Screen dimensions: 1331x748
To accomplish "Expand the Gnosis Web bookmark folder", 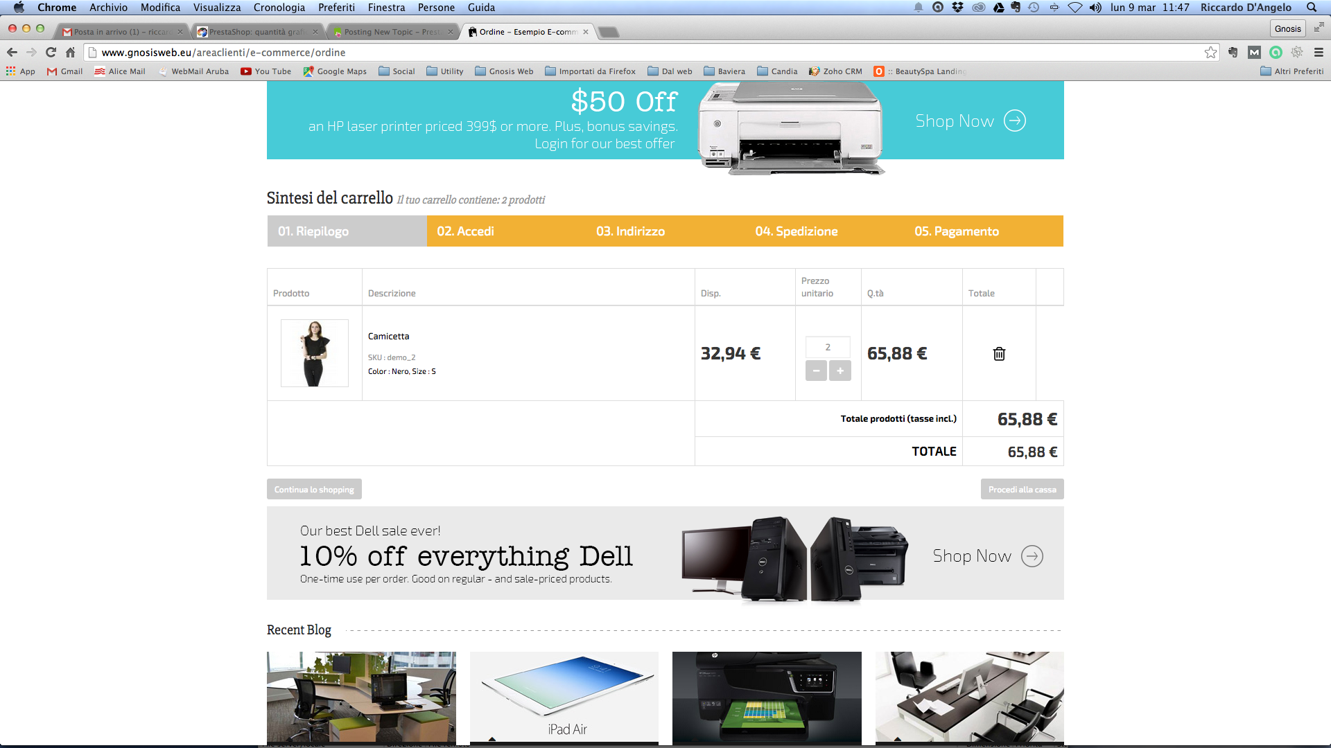I will pyautogui.click(x=504, y=71).
